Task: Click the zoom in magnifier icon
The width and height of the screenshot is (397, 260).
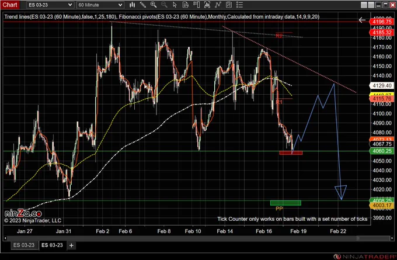Action: pos(154,5)
